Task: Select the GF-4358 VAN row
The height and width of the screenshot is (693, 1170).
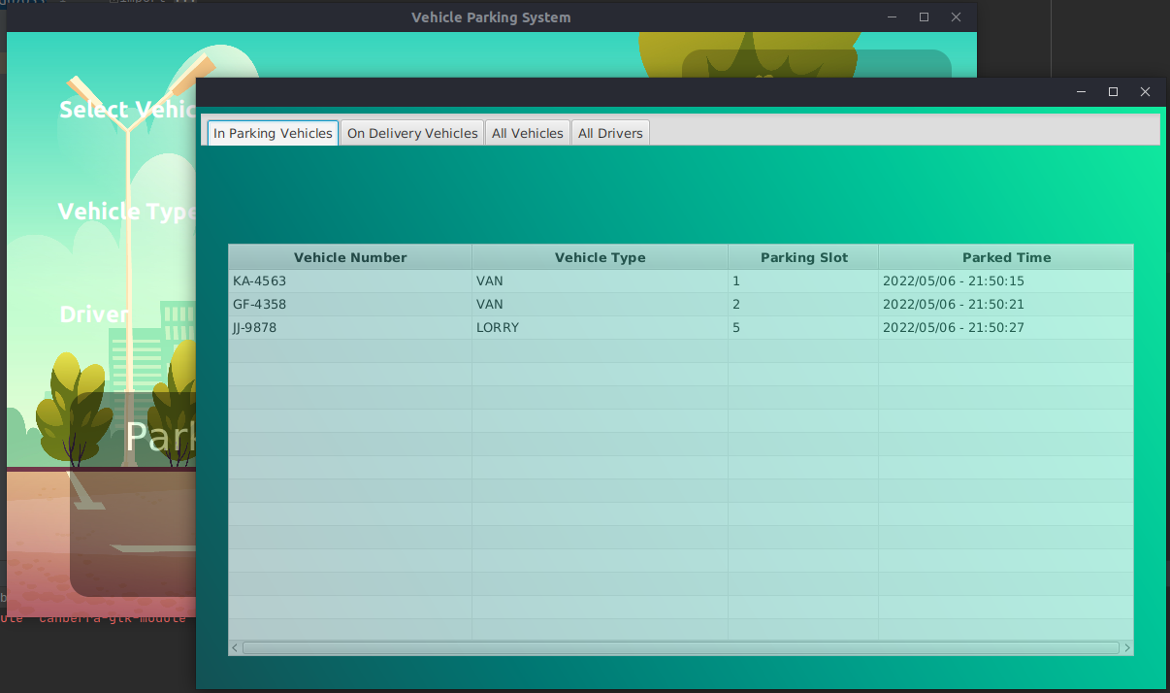Action: [349, 304]
